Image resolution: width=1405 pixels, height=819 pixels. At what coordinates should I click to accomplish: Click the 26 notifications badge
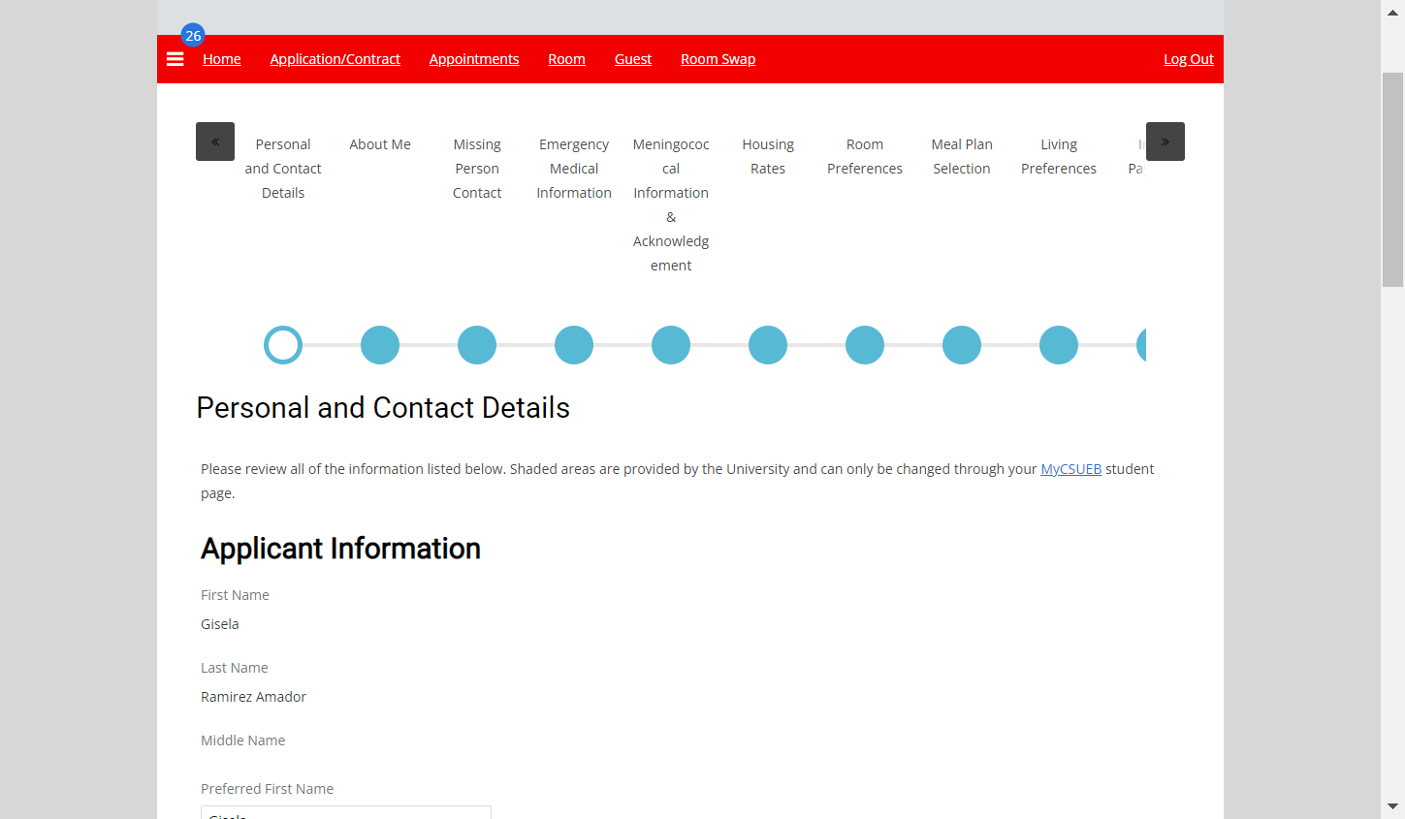(x=193, y=36)
